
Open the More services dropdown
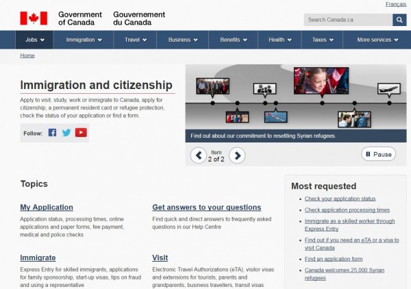point(377,40)
